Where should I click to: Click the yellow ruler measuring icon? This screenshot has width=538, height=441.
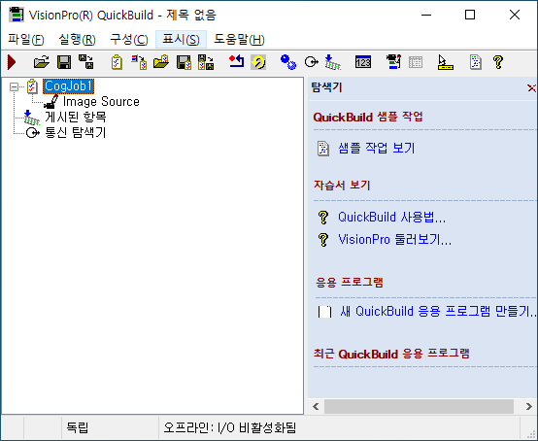tap(446, 62)
